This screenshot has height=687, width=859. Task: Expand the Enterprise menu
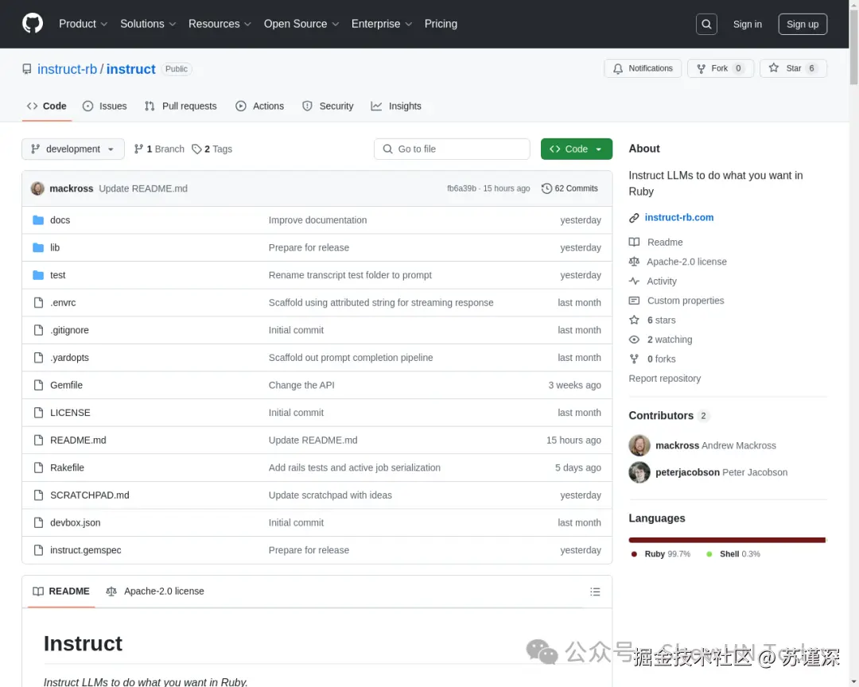(381, 24)
